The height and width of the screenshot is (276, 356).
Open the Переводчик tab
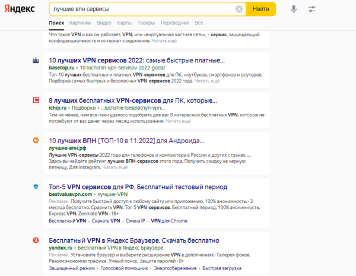(x=175, y=23)
